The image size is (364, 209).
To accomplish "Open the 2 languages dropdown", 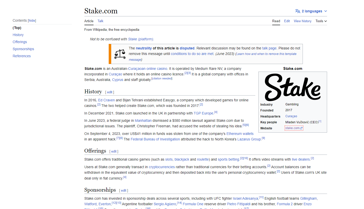I will (x=311, y=11).
